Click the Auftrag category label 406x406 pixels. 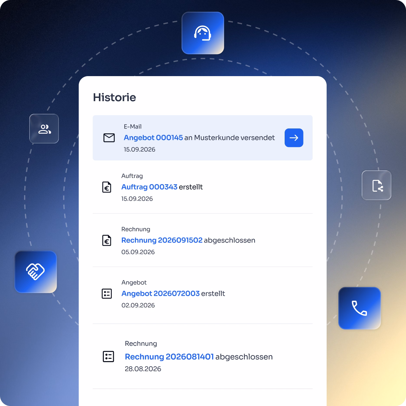[x=132, y=176]
